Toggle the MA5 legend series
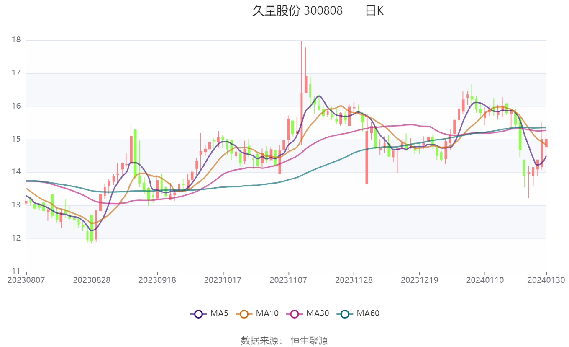The width and height of the screenshot is (569, 347). pyautogui.click(x=209, y=313)
